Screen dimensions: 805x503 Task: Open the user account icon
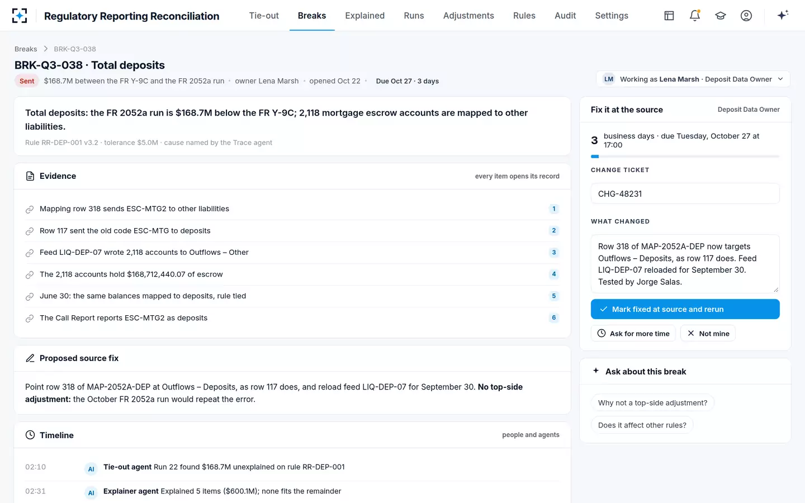(746, 16)
